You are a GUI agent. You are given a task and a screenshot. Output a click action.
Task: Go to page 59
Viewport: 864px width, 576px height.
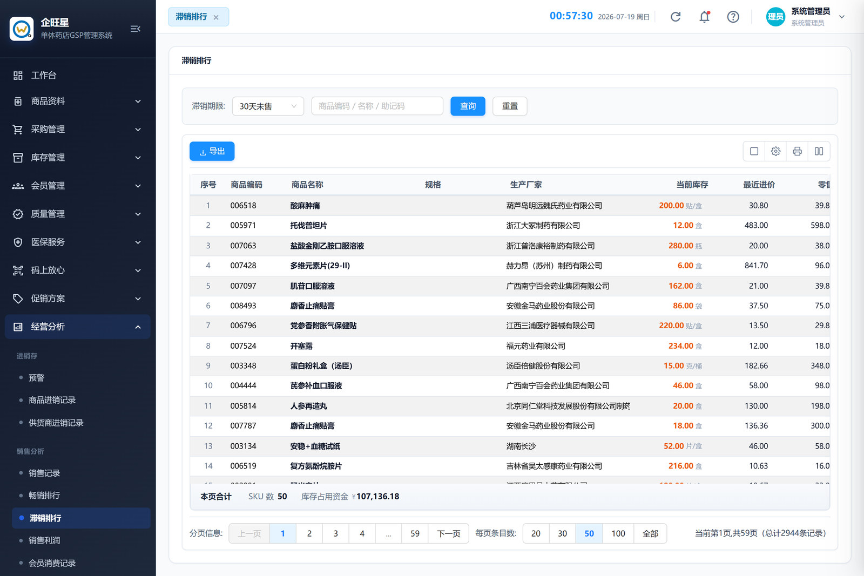pyautogui.click(x=415, y=533)
